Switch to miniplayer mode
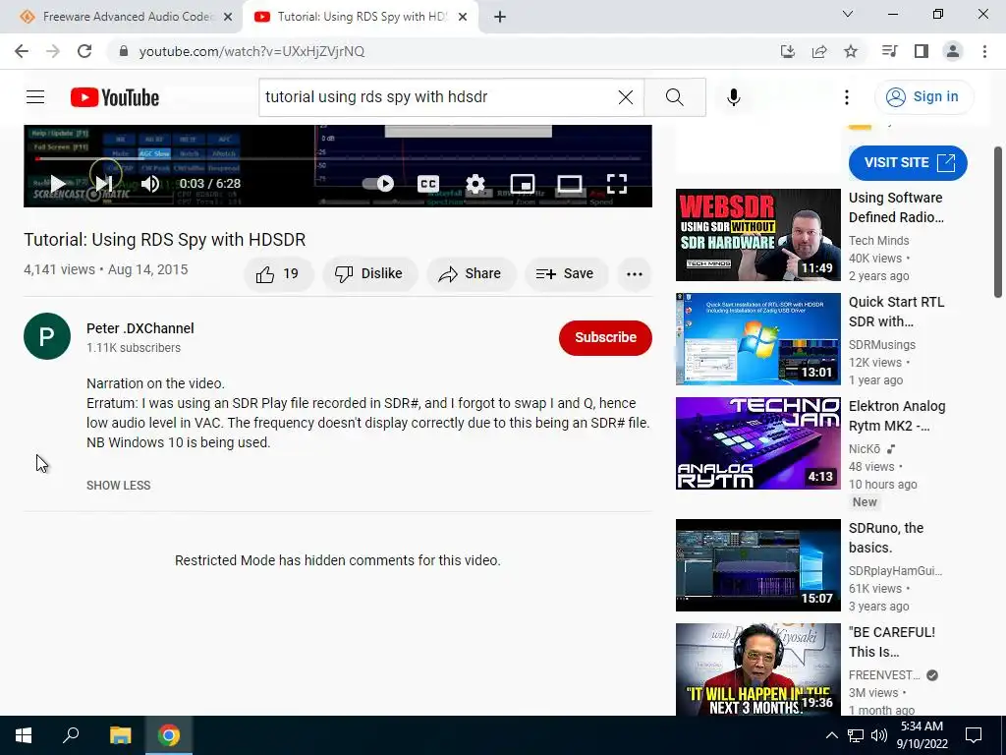1006x755 pixels. click(x=523, y=184)
